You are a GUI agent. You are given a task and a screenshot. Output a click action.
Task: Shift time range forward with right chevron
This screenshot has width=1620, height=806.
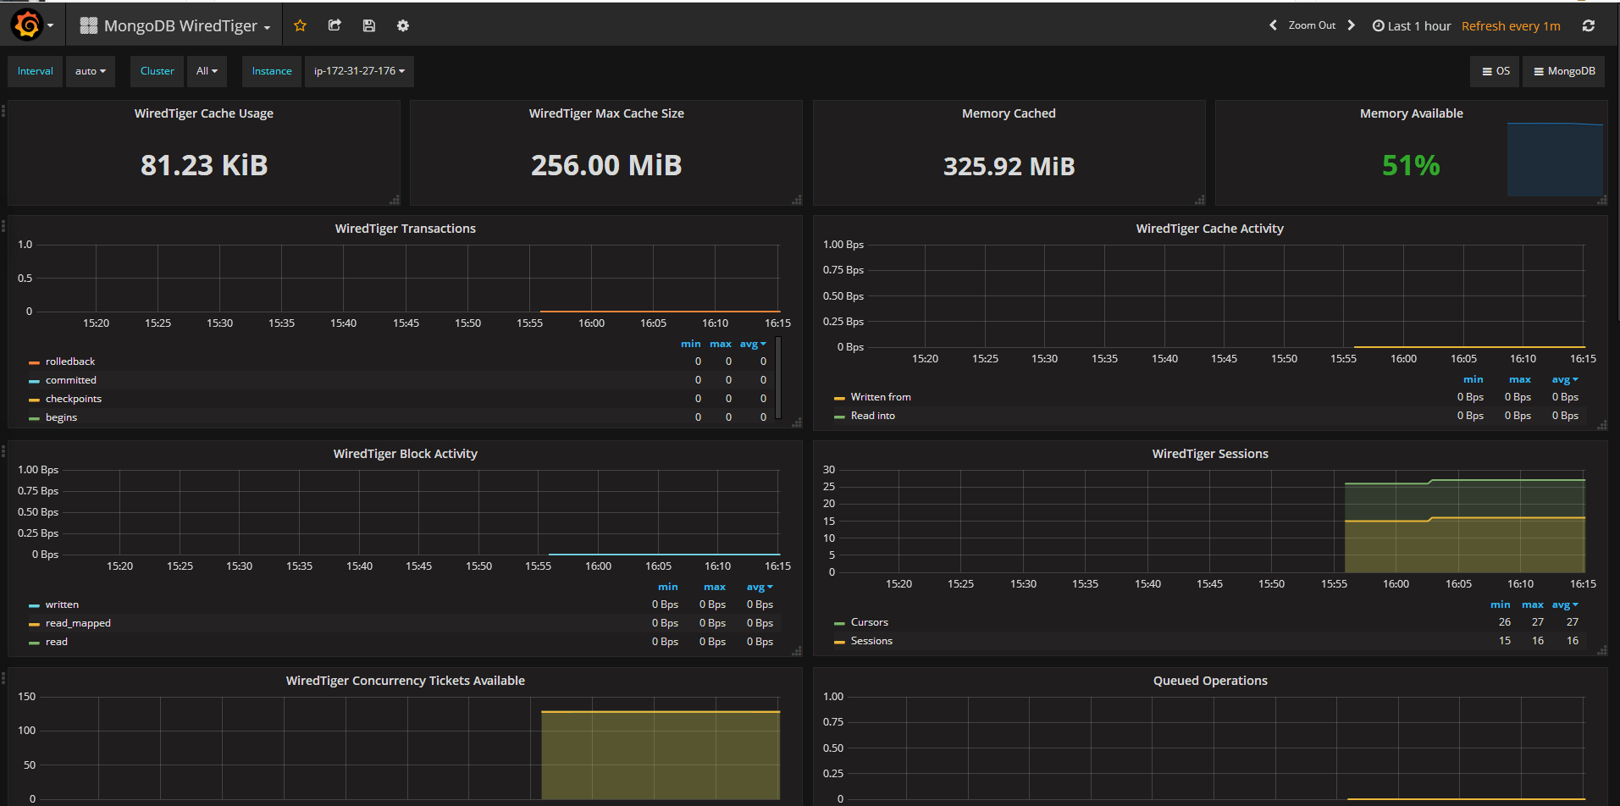pos(1351,25)
